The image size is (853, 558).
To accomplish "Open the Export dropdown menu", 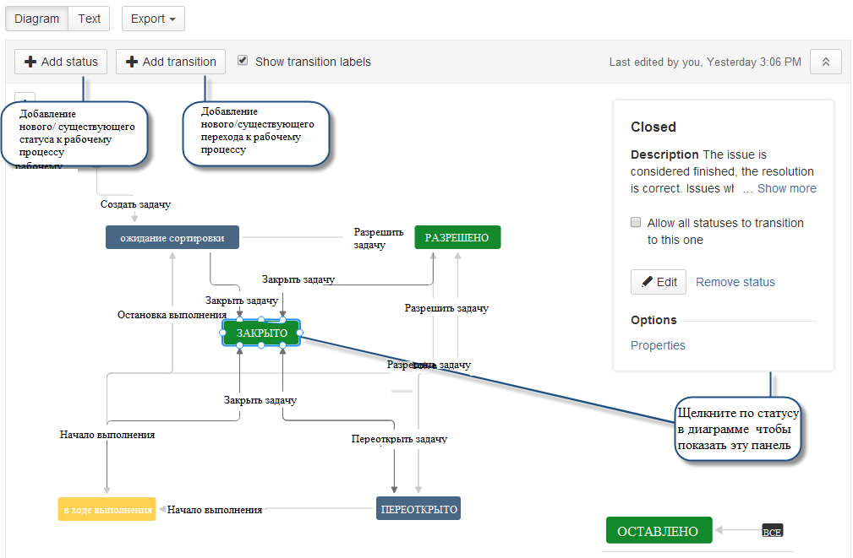I will coord(153,19).
